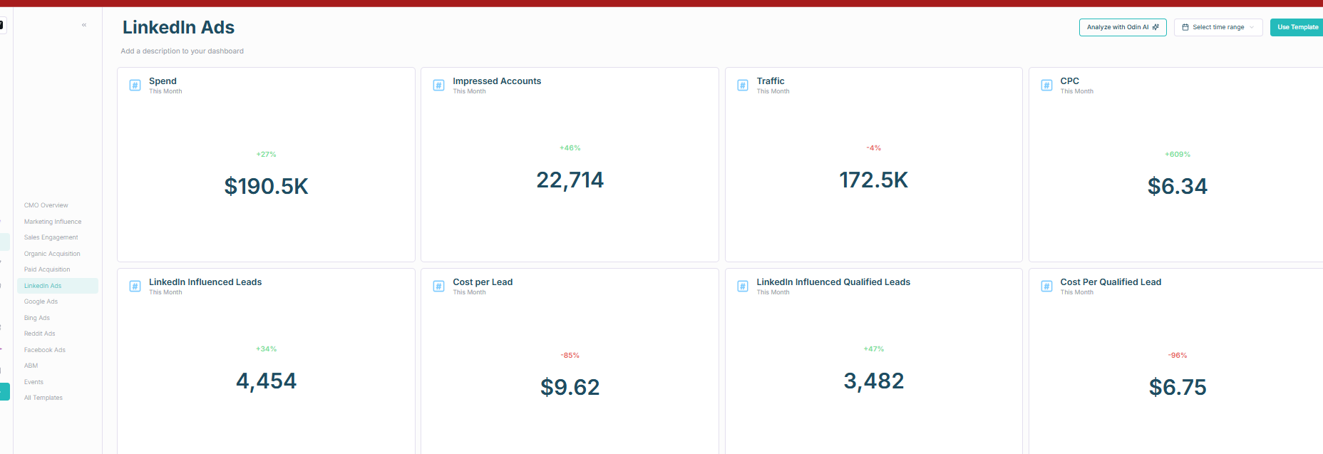Click the Spend card title

tap(163, 81)
